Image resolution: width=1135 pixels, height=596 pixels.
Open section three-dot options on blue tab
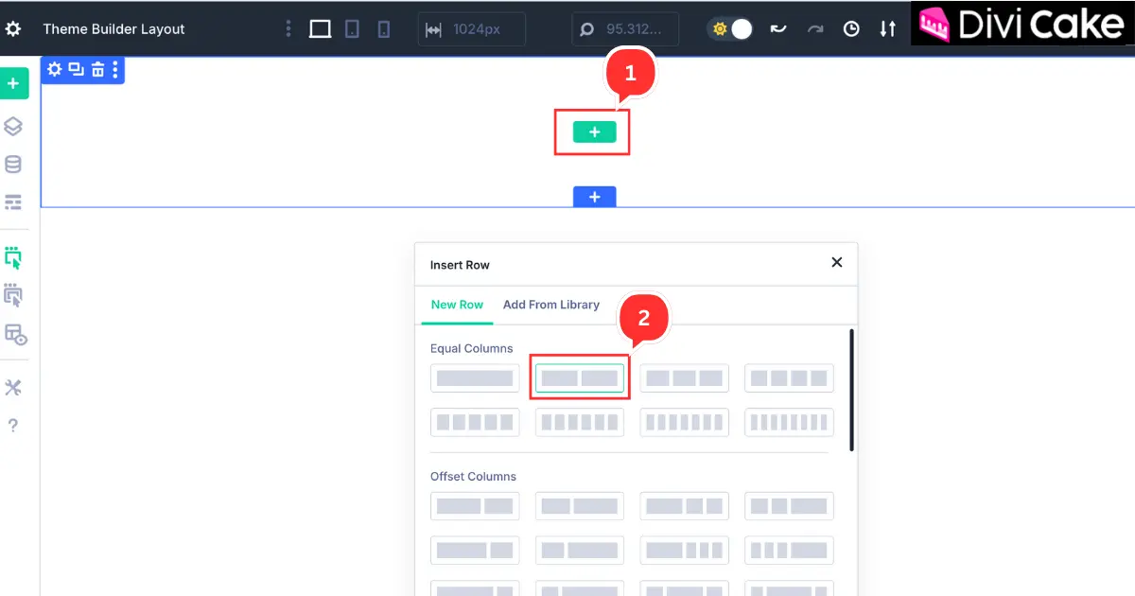coord(115,69)
